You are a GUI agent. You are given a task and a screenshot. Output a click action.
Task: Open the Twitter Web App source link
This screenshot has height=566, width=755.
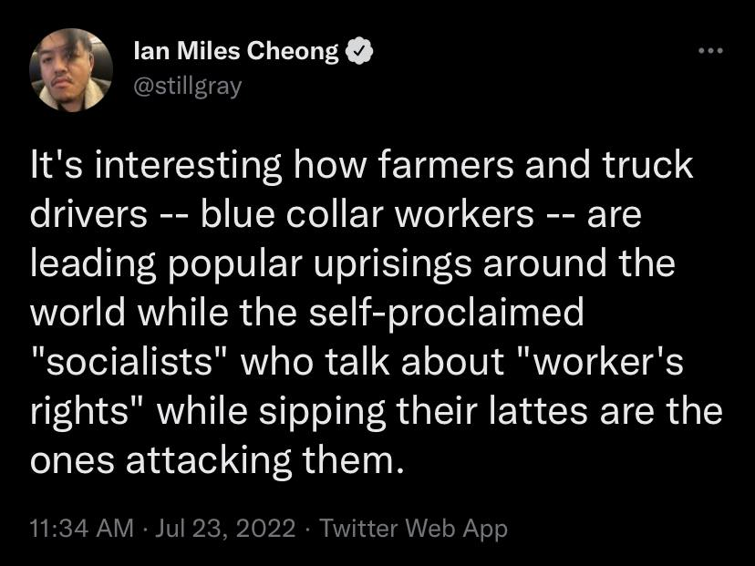point(414,528)
